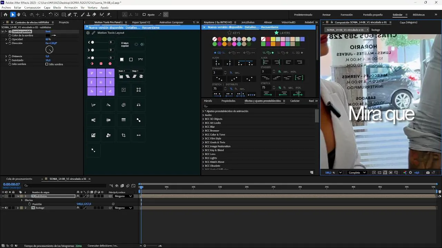Select the Rectangle shape tool
This screenshot has height=248, width=442.
coord(64,14)
